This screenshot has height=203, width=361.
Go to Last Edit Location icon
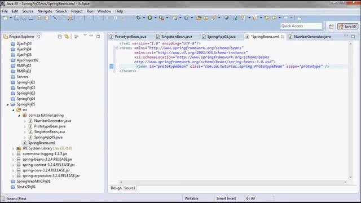(x=267, y=17)
